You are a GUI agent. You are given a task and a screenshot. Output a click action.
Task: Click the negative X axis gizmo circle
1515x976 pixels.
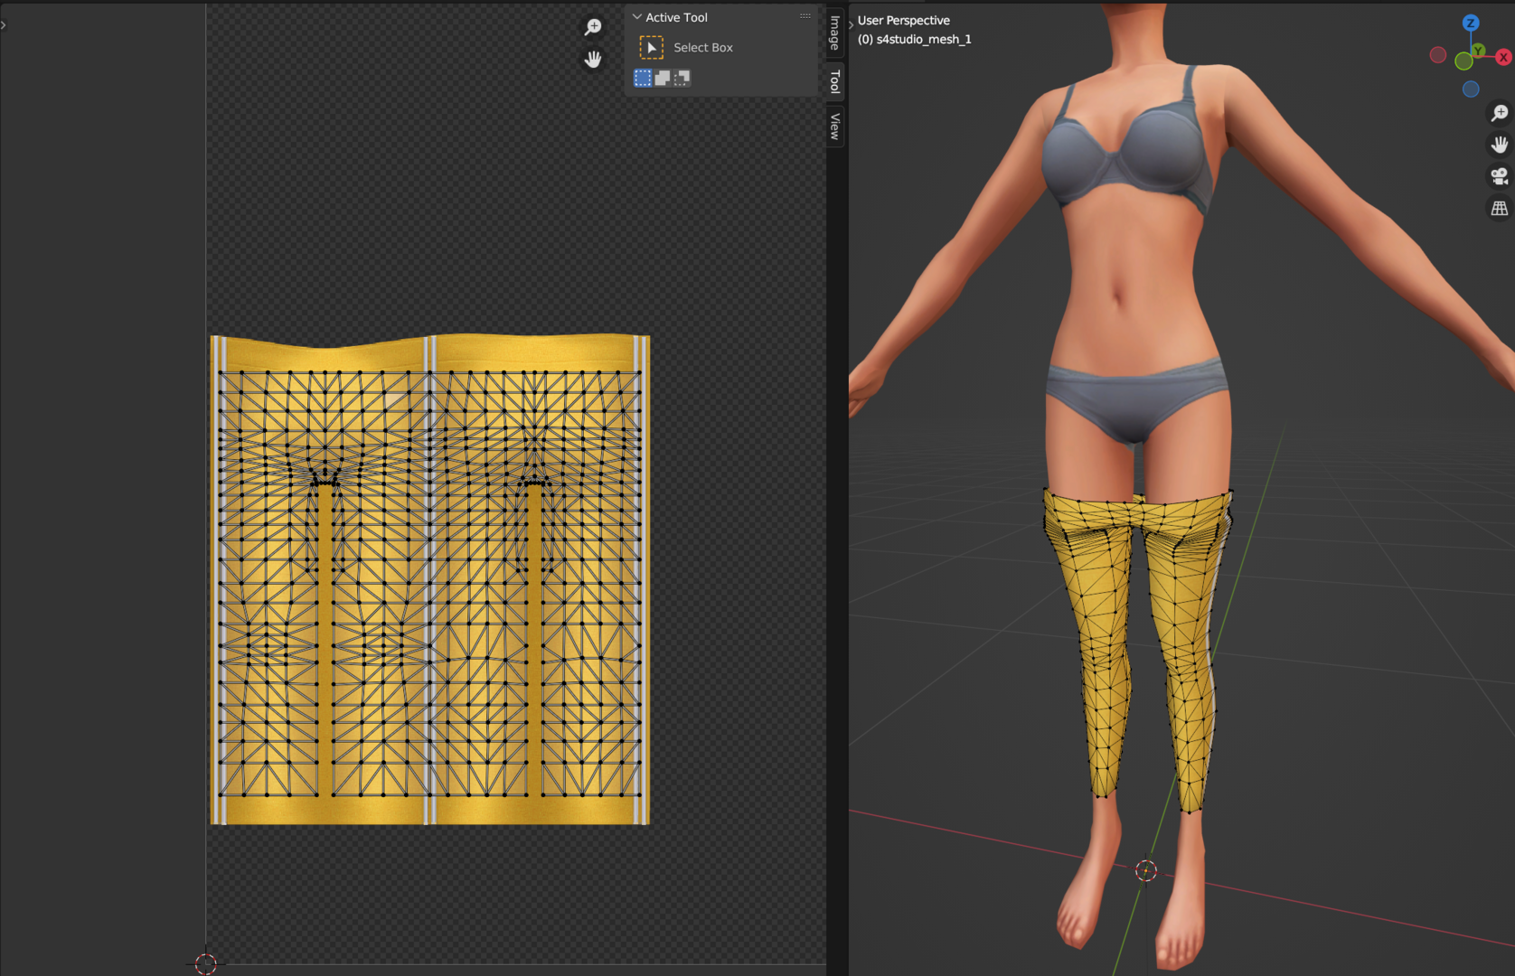point(1438,55)
